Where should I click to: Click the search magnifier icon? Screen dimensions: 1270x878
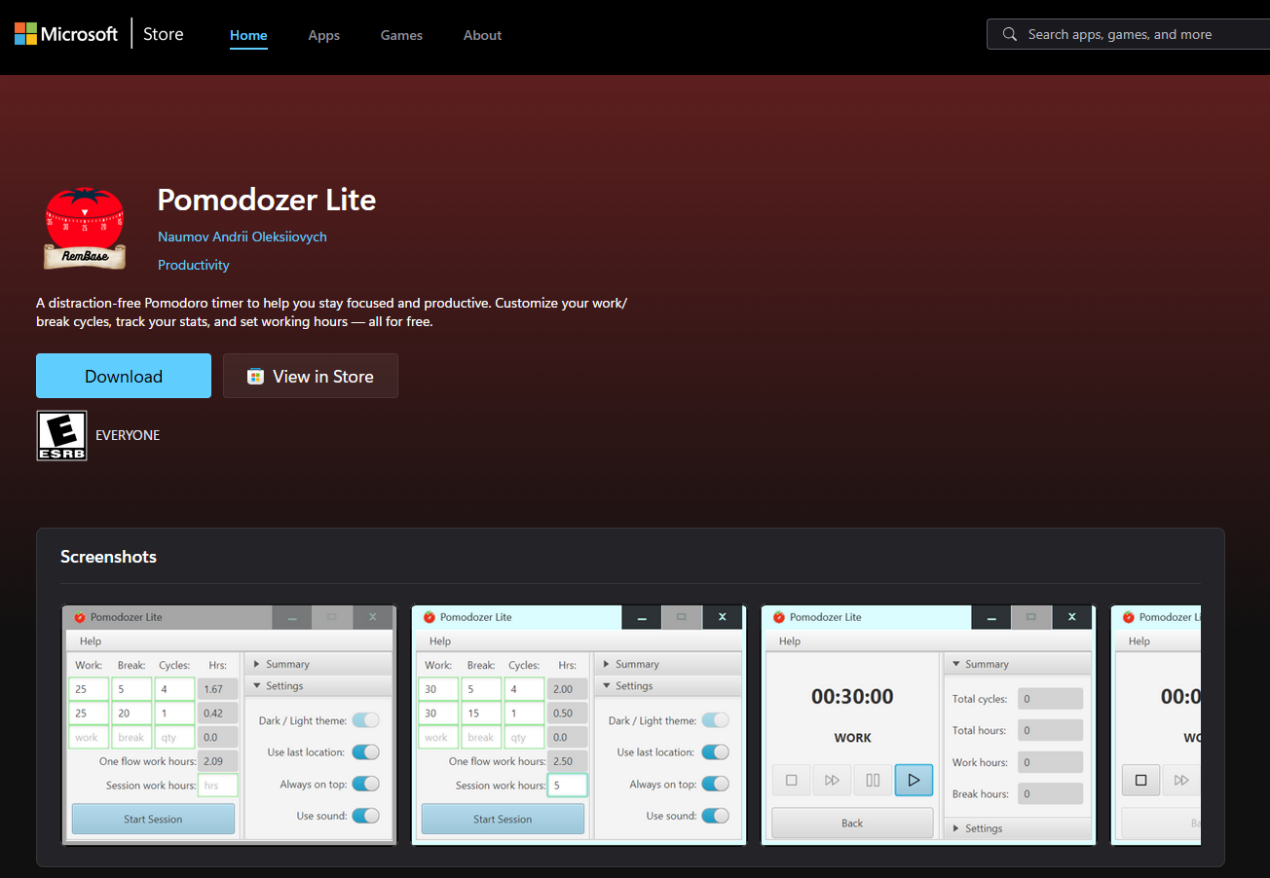1009,34
